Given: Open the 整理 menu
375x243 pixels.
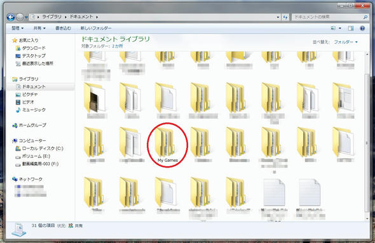Looking at the screenshot, I should [x=17, y=28].
